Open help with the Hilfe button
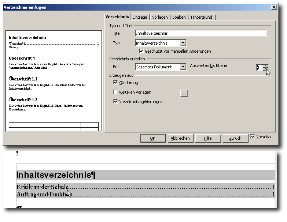Image resolution: width=287 pixels, height=222 pixels. click(x=208, y=138)
